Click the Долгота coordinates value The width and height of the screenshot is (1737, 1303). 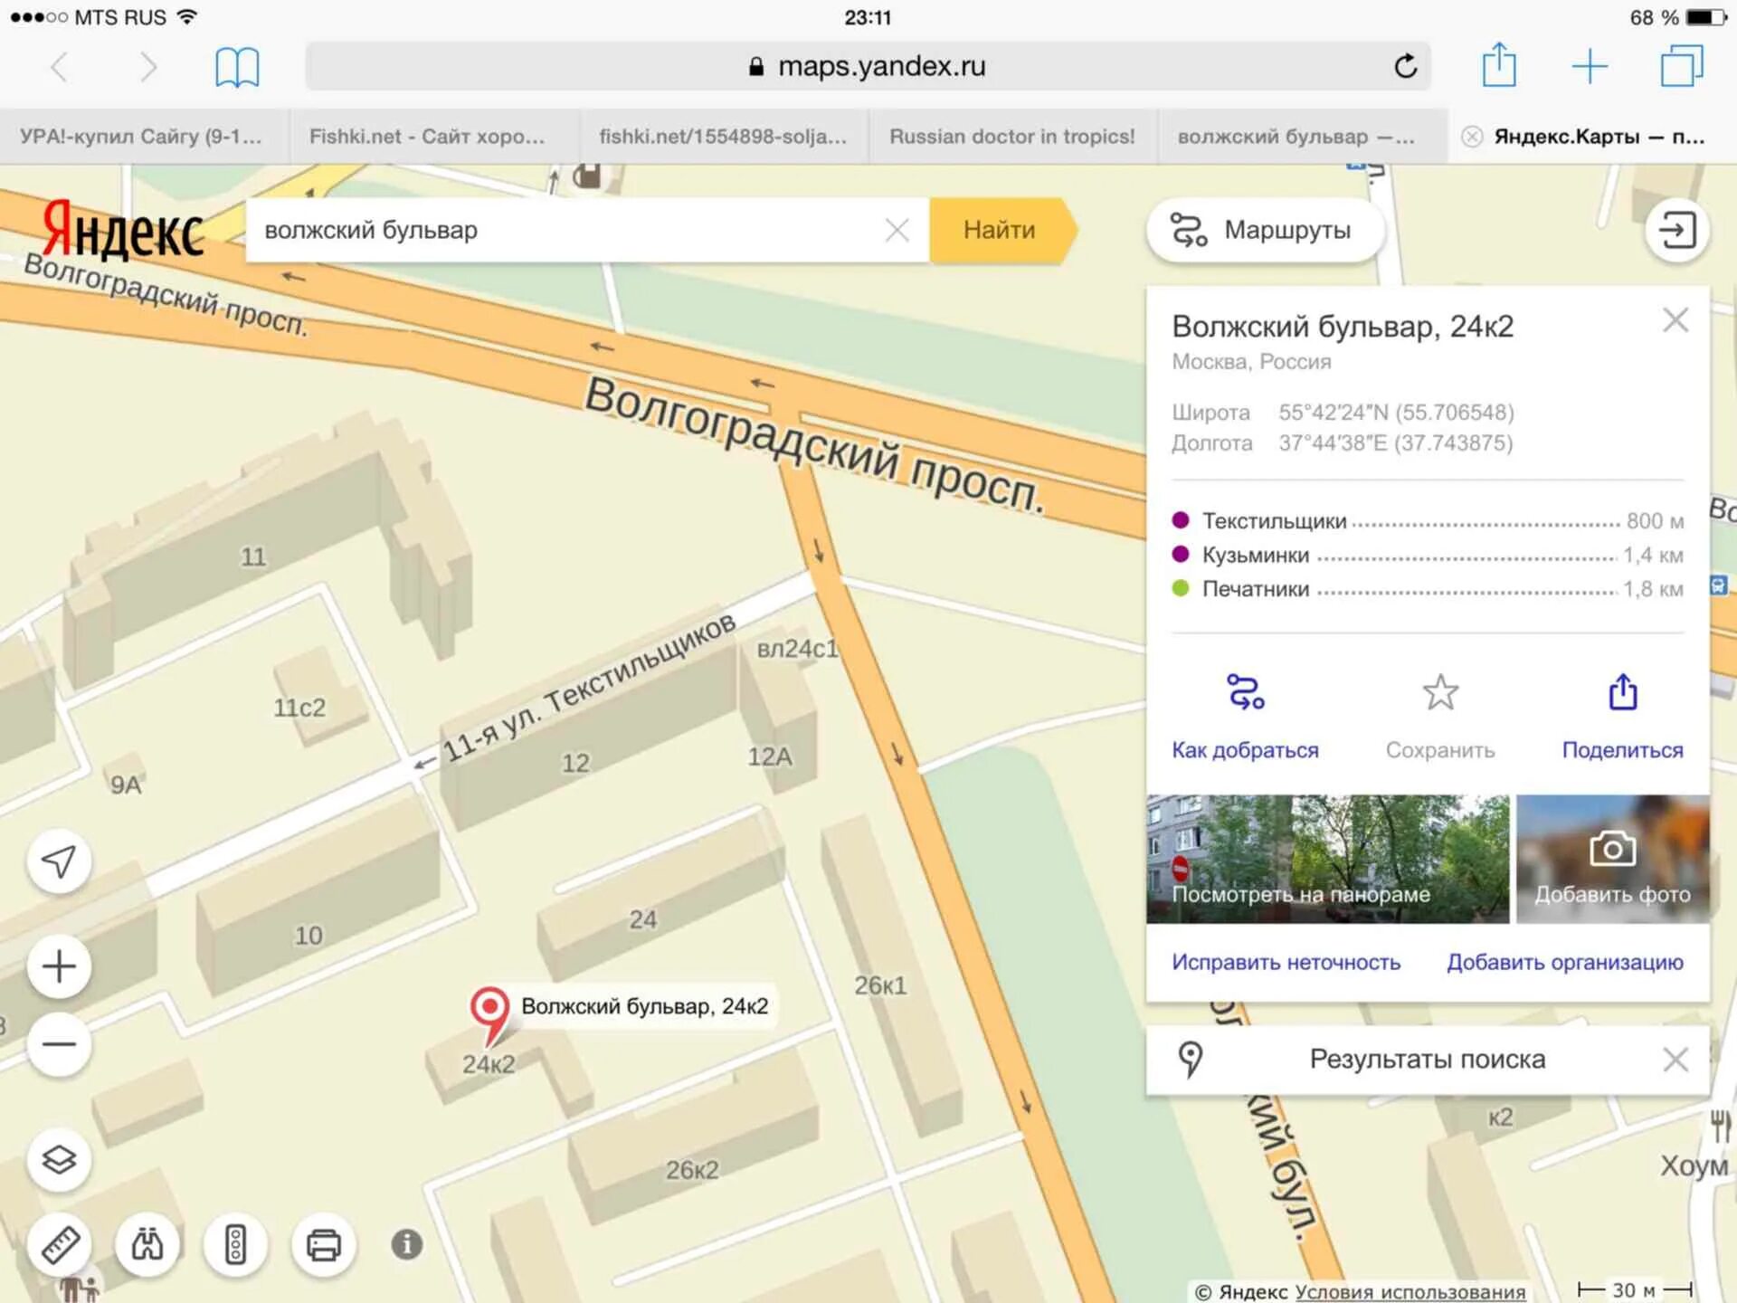[x=1395, y=443]
